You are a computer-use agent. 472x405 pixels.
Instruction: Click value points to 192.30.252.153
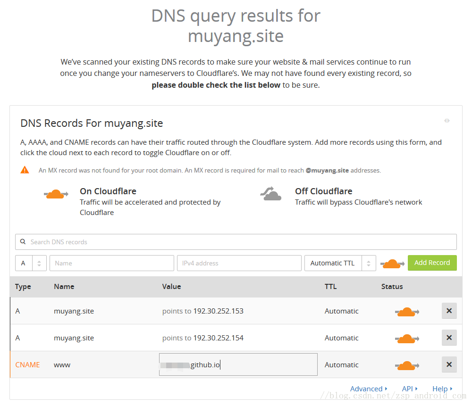pyautogui.click(x=203, y=311)
